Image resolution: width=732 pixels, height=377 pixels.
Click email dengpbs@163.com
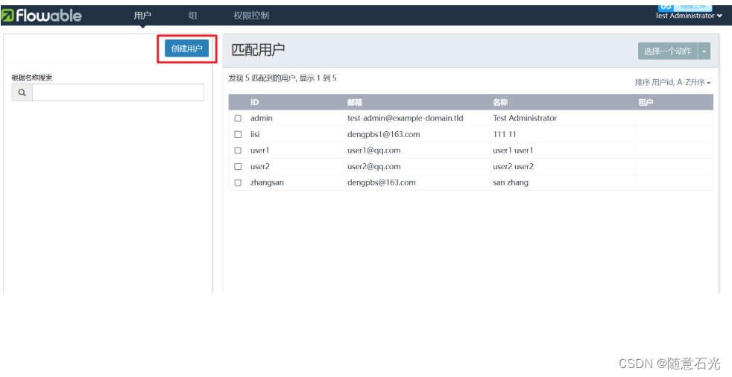(382, 183)
